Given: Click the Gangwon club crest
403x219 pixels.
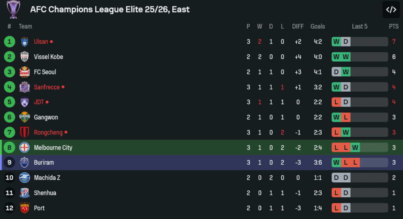Looking at the screenshot, I should 24,117.
